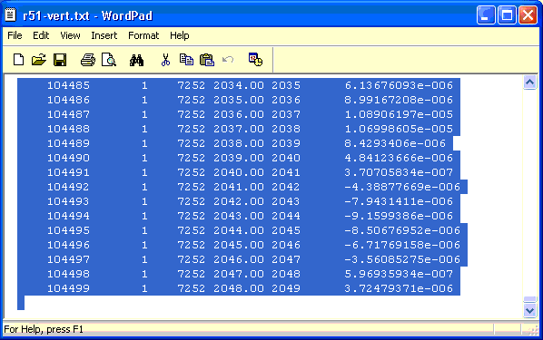This screenshot has width=543, height=340.
Task: Click the row number 104489
Action: point(68,143)
